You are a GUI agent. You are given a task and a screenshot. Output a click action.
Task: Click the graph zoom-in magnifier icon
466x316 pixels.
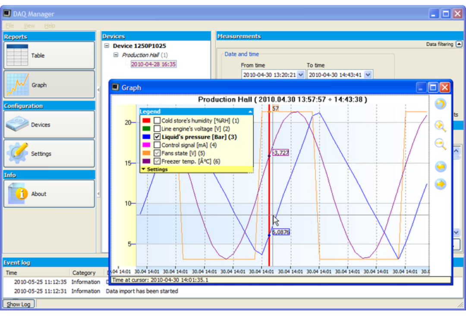coord(440,126)
